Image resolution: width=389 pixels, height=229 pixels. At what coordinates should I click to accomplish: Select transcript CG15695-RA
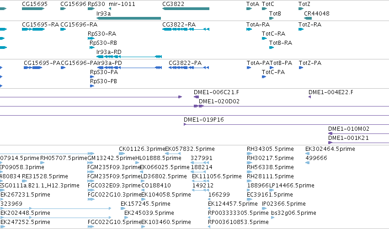pos(40,25)
